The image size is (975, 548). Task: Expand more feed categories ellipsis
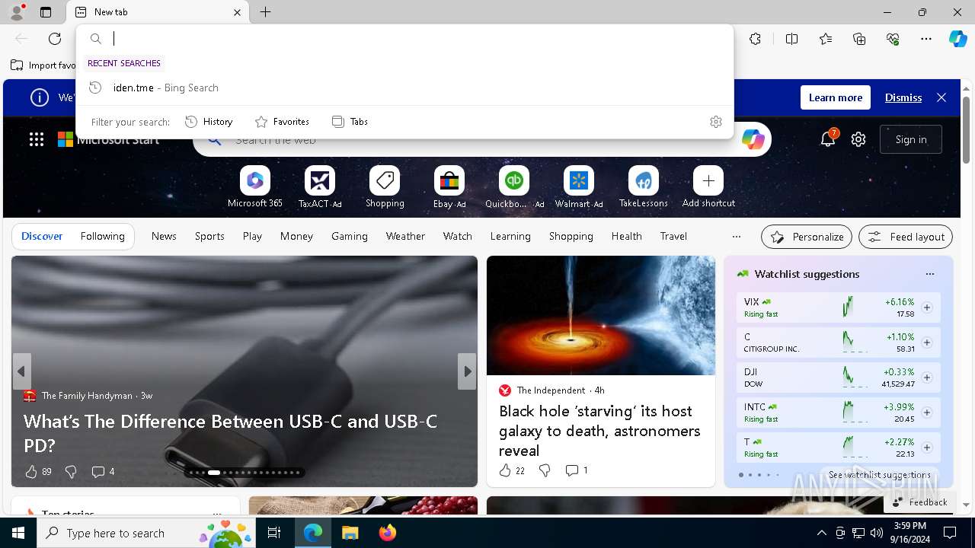[736, 236]
